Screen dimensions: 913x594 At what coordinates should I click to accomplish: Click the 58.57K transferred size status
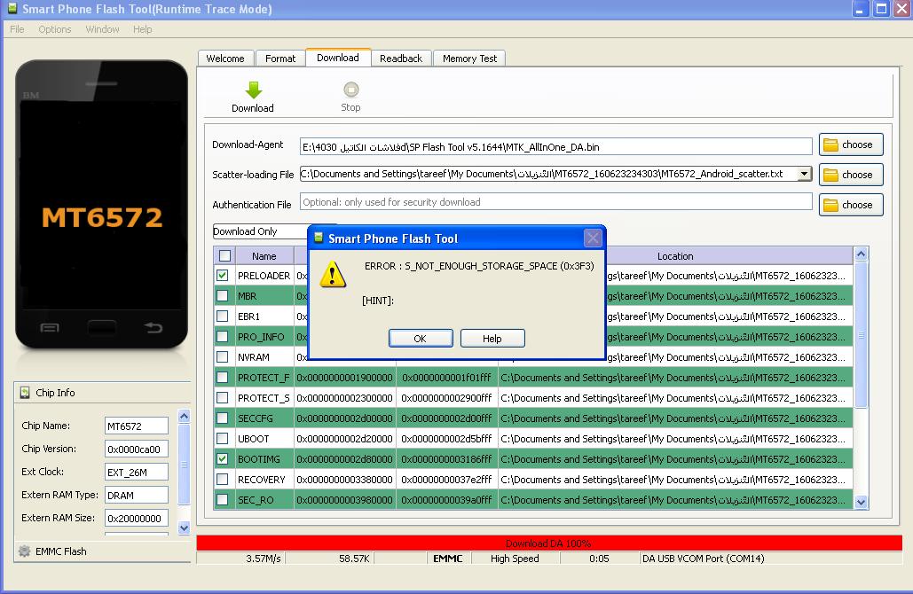(x=354, y=559)
